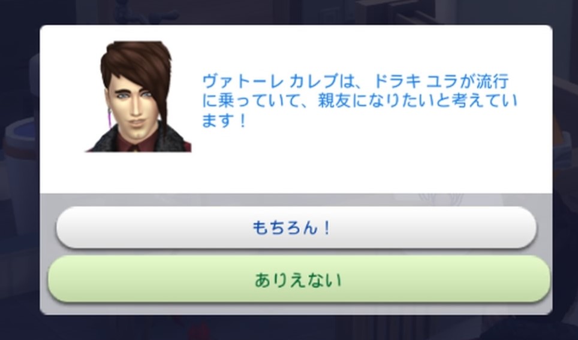578x340 pixels.
Task: Choose the ありえない option
Action: click(299, 280)
